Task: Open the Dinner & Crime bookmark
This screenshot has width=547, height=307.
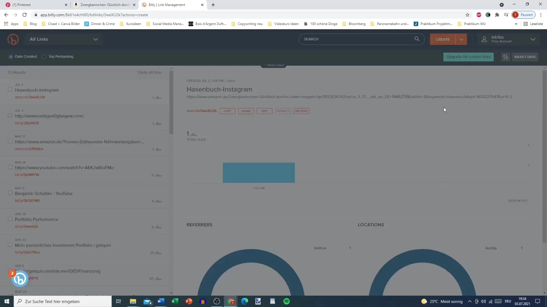Action: point(100,24)
